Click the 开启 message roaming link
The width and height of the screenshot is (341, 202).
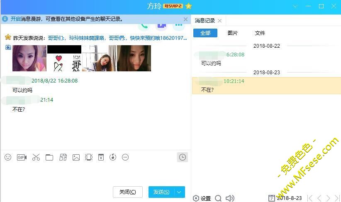pos(15,19)
